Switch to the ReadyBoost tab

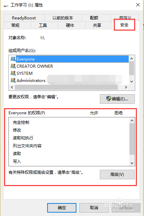click(24, 18)
